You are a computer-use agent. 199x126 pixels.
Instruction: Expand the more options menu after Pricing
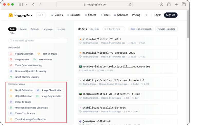pos(146,15)
